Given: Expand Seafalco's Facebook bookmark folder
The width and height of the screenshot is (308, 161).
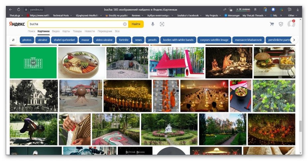Looking at the screenshot, I should tap(189, 15).
